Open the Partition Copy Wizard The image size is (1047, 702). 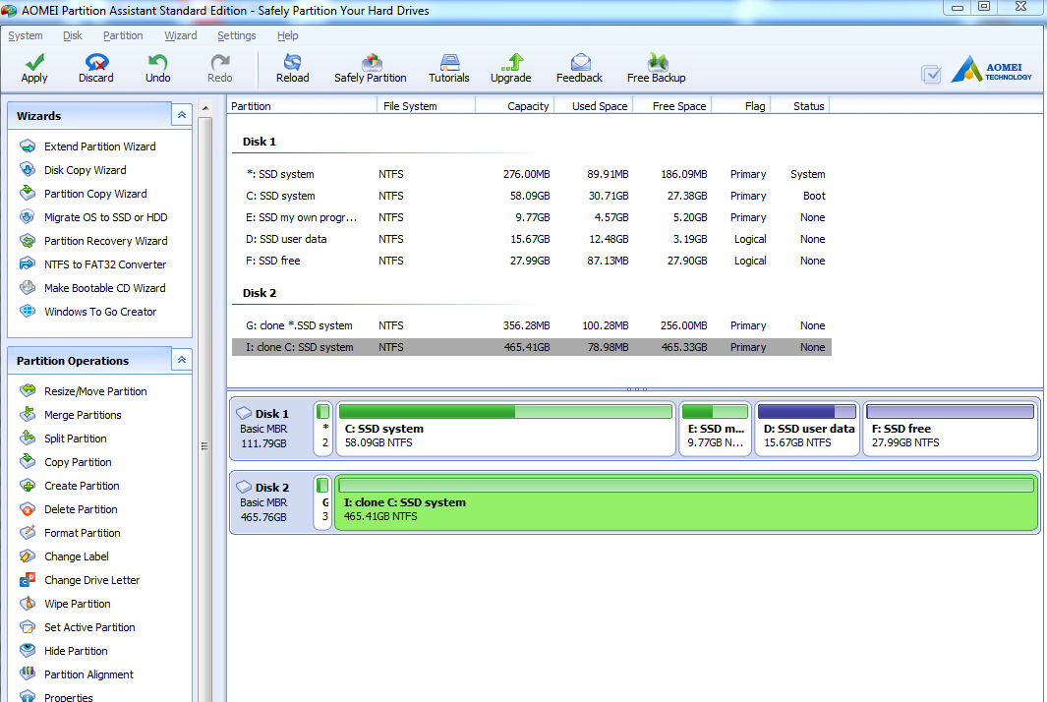95,194
